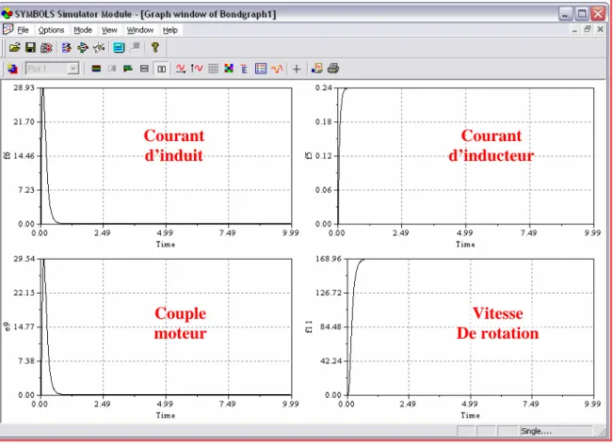This screenshot has height=445, width=613.
Task: Close the inner Bondgraph1 graph window
Action: click(601, 30)
